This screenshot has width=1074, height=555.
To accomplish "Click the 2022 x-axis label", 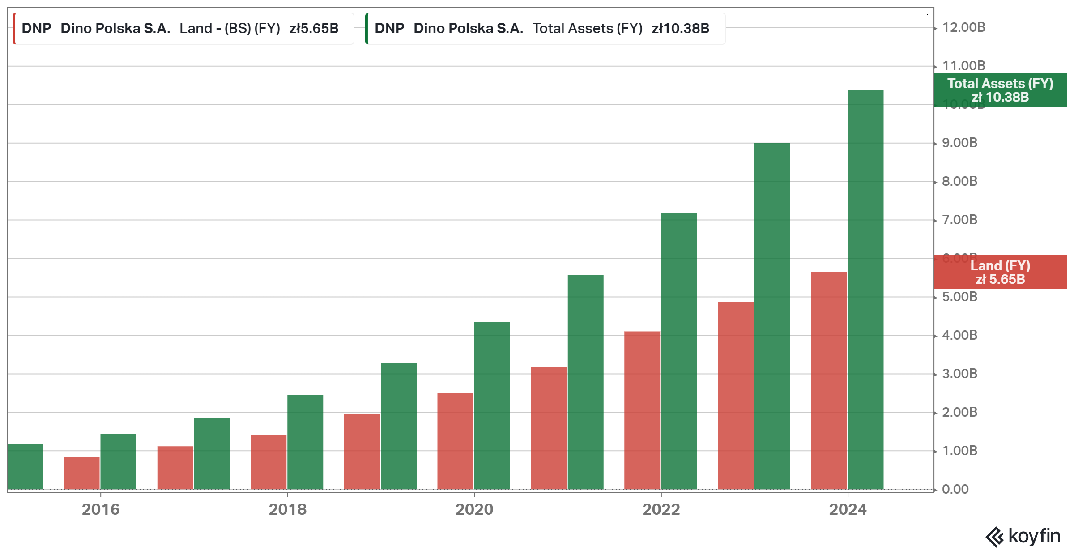I will [661, 509].
